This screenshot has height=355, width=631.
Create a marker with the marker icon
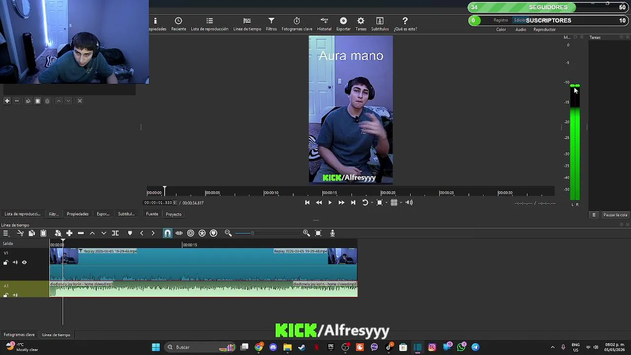click(130, 233)
